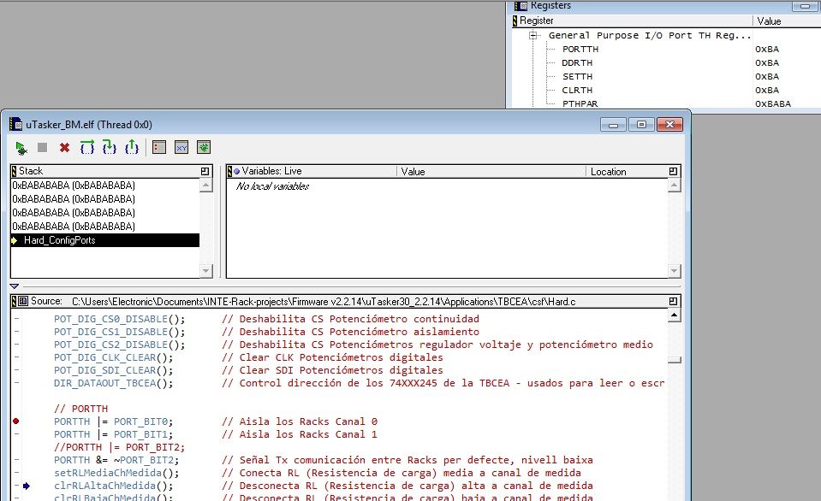
Task: Click the uTasker_BM.elf window title icon
Action: coord(16,125)
